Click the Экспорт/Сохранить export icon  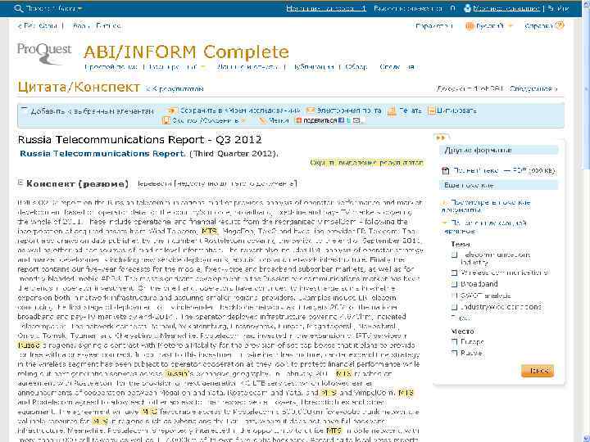[x=166, y=120]
